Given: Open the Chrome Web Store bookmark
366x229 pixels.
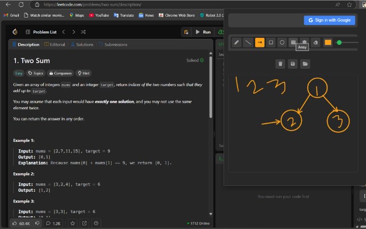Looking at the screenshot, I should click(177, 15).
